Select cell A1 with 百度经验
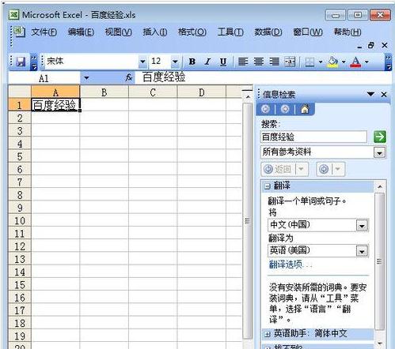 point(55,105)
